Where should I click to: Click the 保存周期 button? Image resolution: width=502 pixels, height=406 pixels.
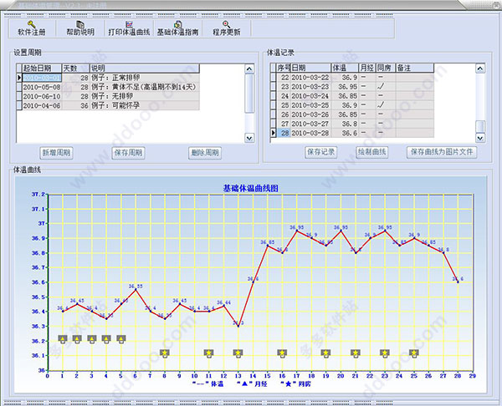[128, 153]
